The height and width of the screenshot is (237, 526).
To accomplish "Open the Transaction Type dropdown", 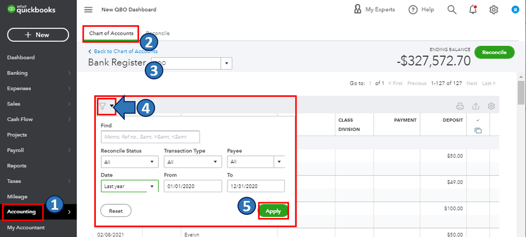I will click(x=193, y=162).
